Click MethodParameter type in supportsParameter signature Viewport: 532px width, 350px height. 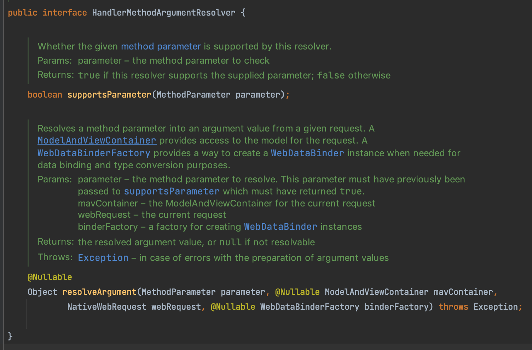(193, 95)
